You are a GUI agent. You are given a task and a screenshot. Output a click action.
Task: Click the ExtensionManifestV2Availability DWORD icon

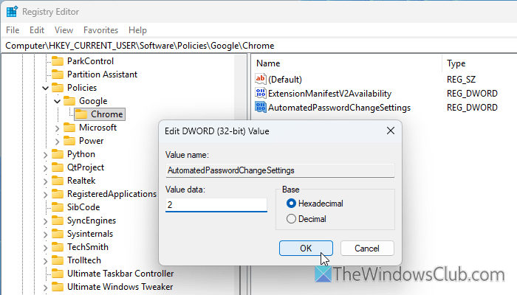(261, 93)
